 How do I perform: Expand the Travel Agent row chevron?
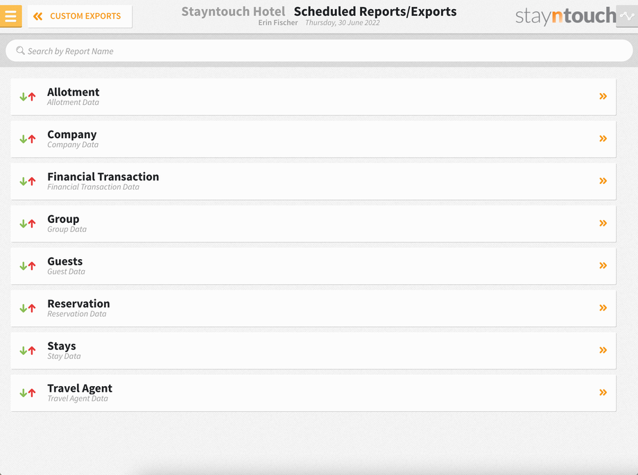[603, 393]
